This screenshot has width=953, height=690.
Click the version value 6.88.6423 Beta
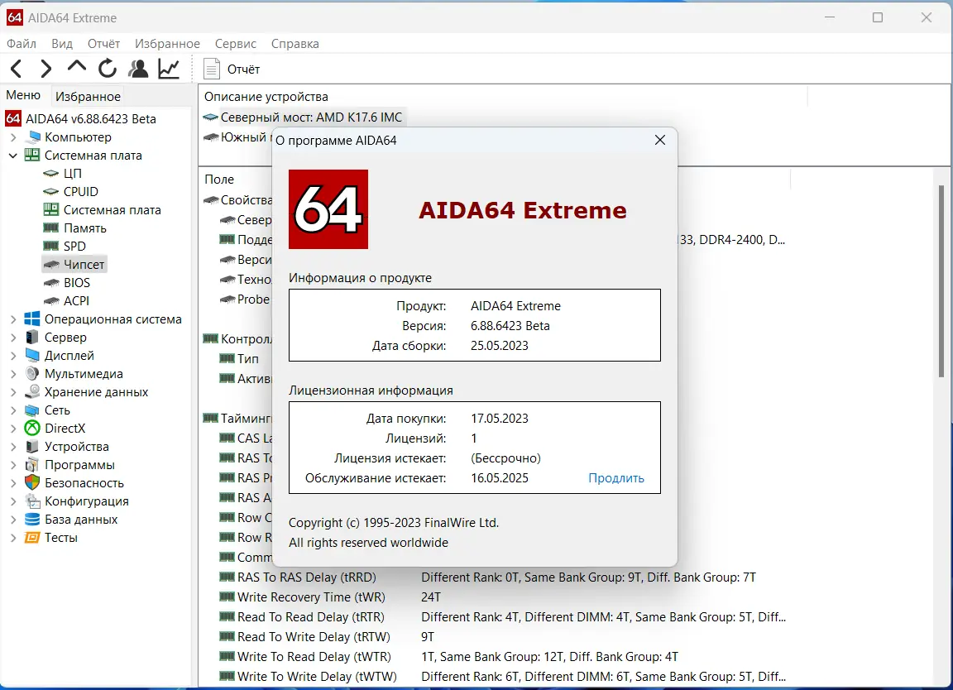[x=510, y=326]
